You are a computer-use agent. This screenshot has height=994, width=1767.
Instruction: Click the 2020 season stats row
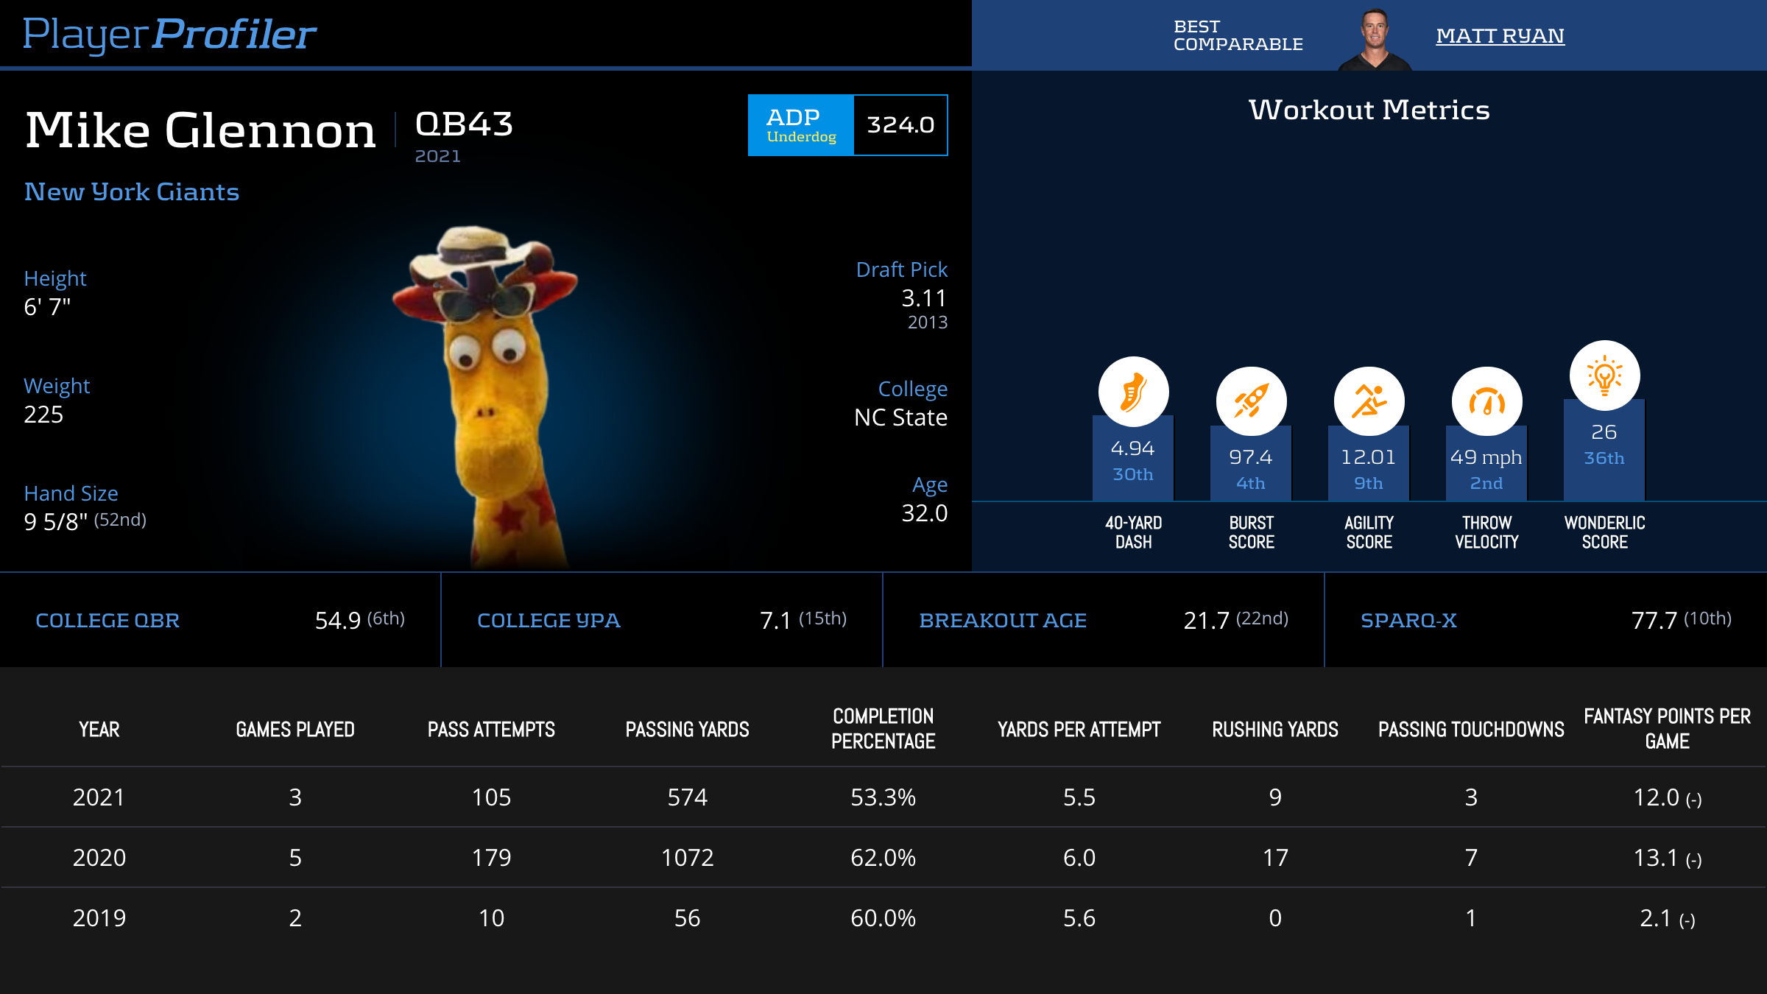point(883,858)
